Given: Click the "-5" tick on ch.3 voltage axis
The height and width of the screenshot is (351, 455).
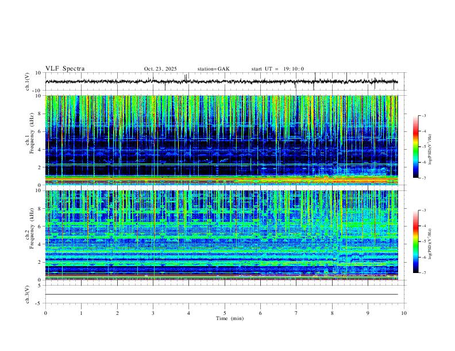Looking at the screenshot, I should coord(39,303).
